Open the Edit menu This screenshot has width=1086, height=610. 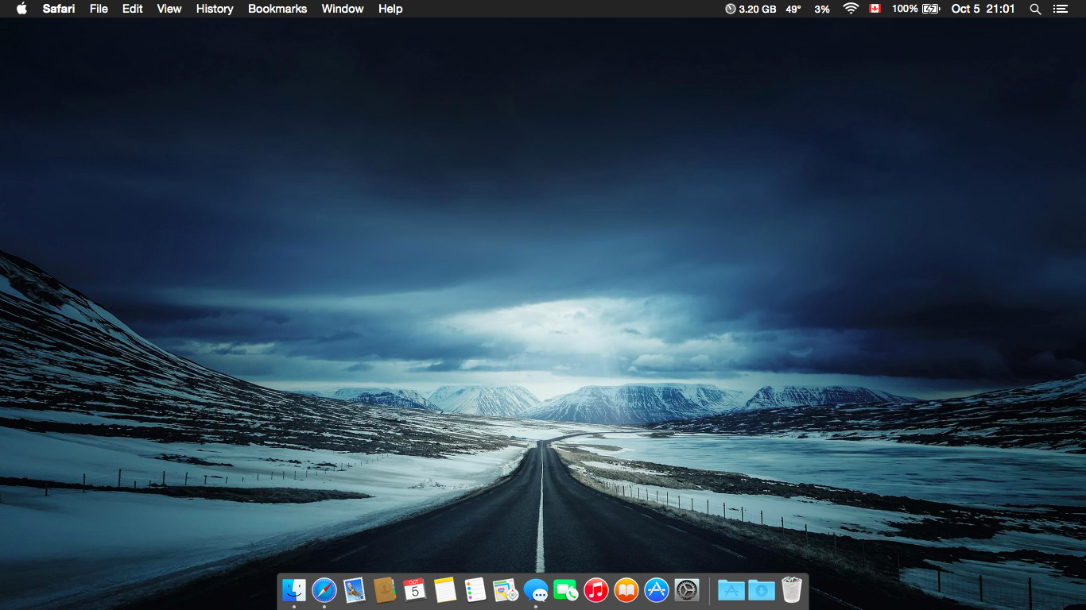point(133,9)
